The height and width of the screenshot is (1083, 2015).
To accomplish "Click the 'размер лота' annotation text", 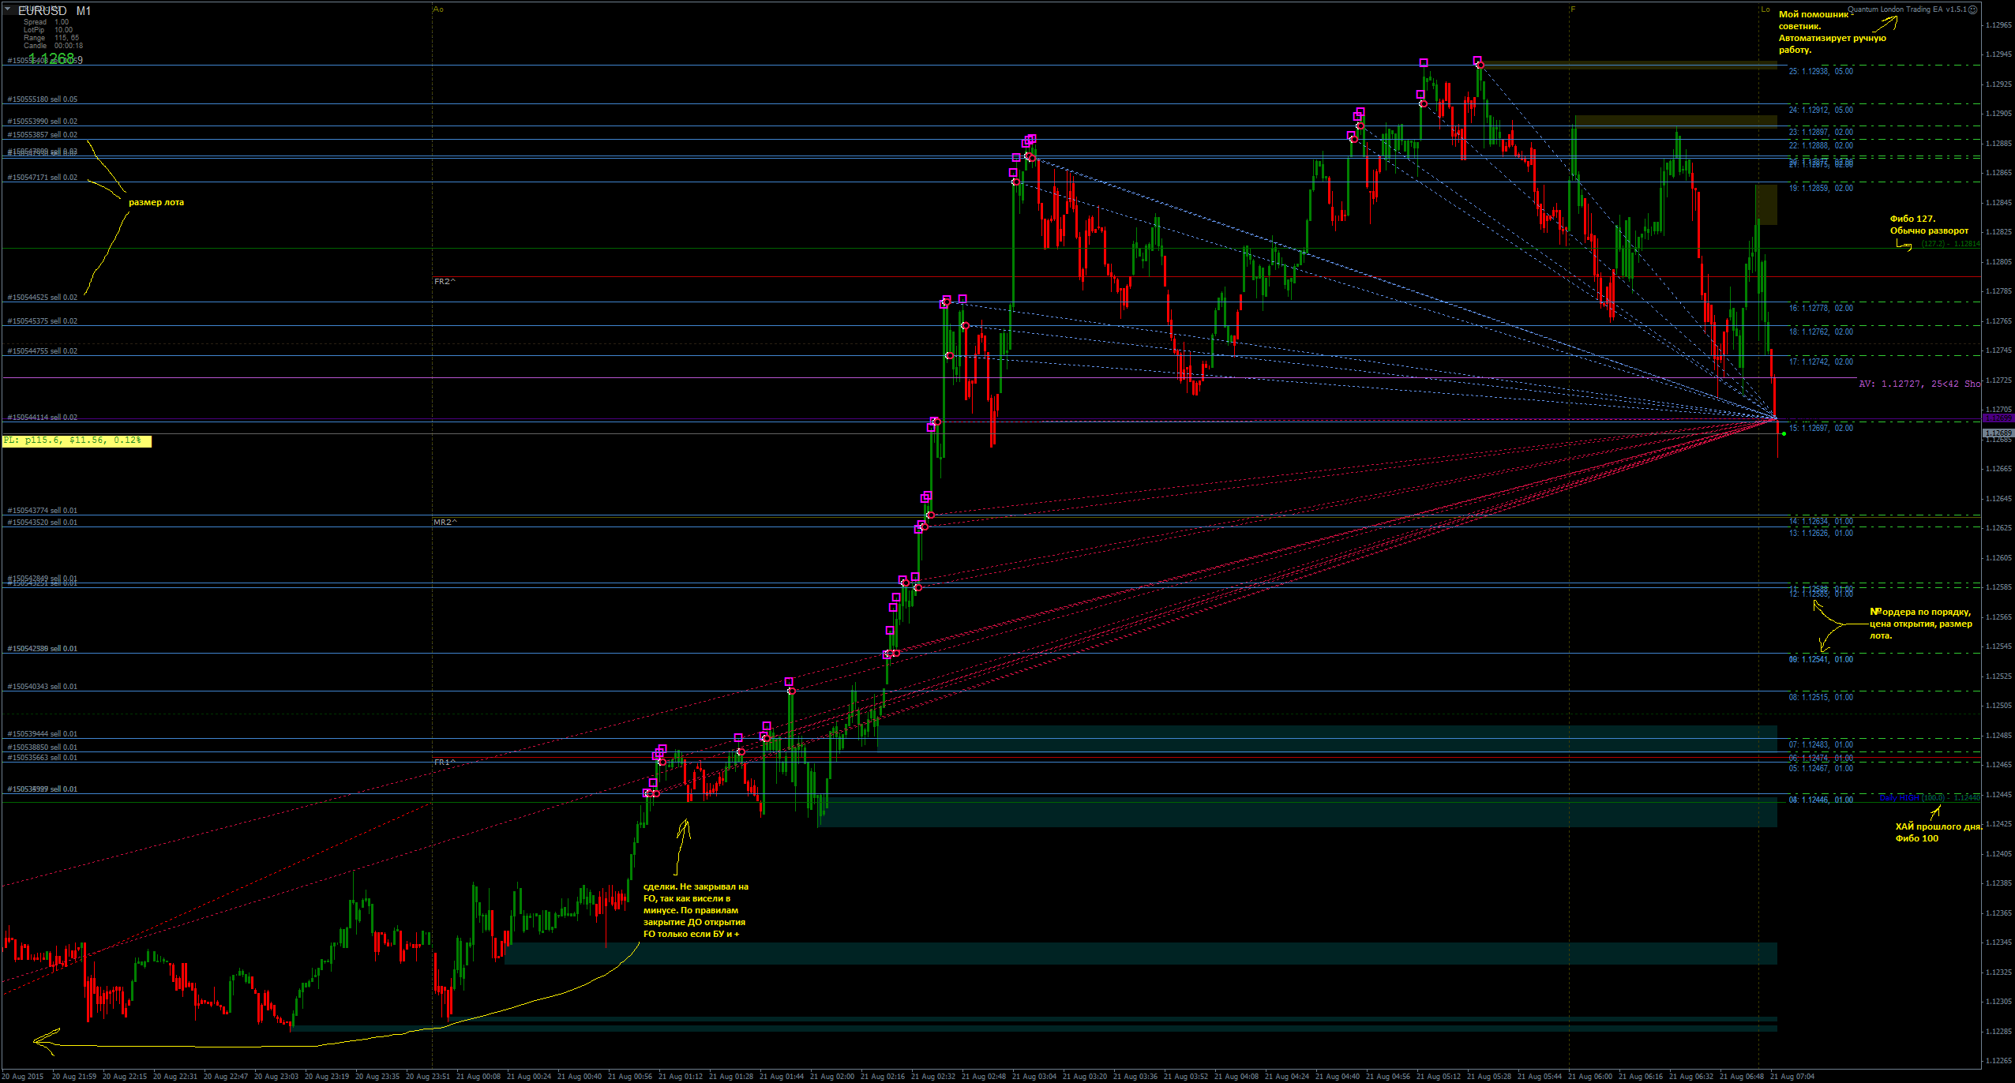I will click(156, 203).
